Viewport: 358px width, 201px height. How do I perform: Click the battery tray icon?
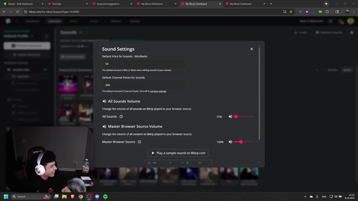(x=340, y=197)
